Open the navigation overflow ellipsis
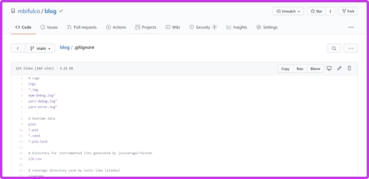Image resolution: width=369 pixels, height=179 pixels. click(351, 27)
